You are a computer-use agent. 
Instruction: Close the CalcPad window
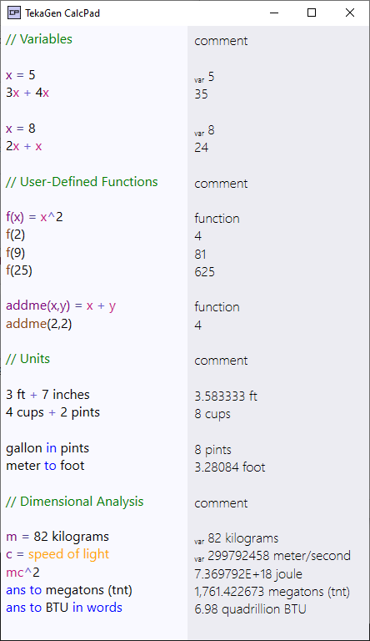click(x=349, y=13)
